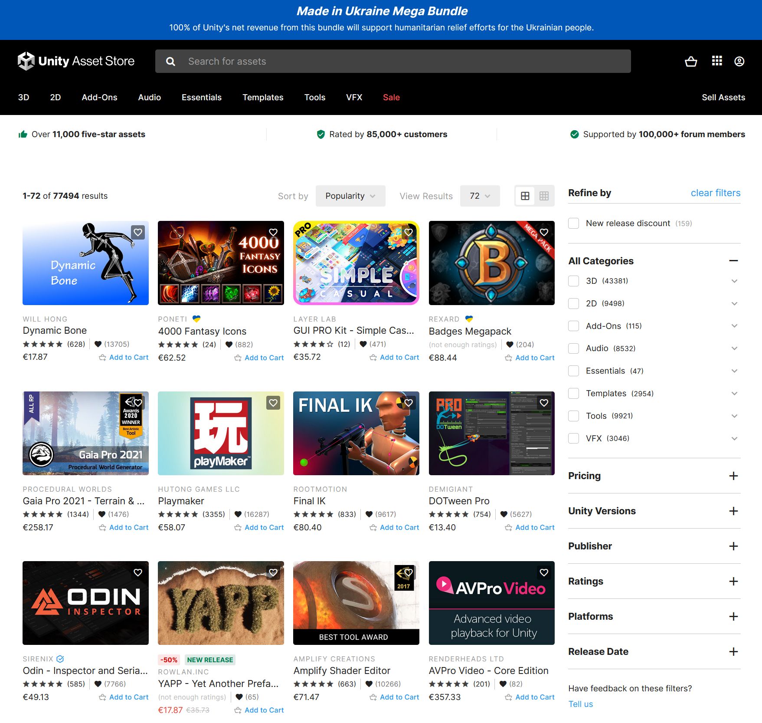Image resolution: width=762 pixels, height=723 pixels.
Task: Click cart icon beside DOTween Pro's Add to Cart
Action: point(508,527)
